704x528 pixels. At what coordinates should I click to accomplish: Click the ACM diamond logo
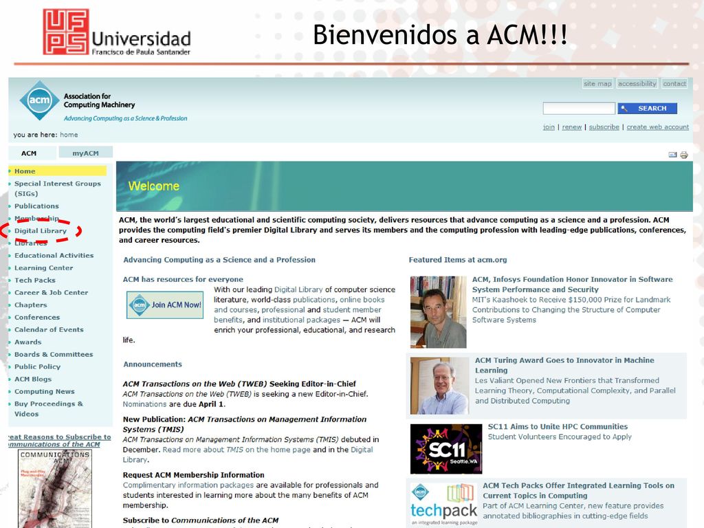[39, 100]
